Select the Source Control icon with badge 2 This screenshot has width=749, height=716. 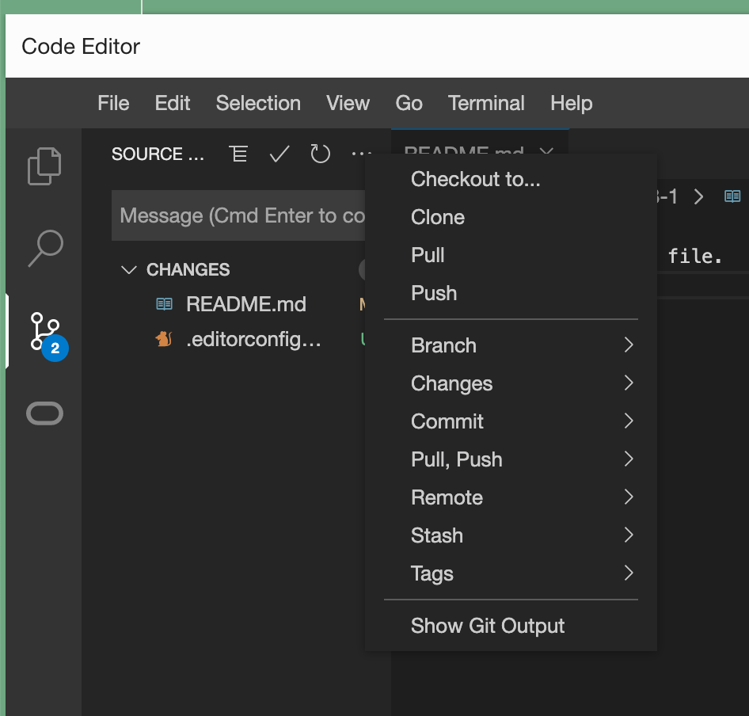(x=44, y=331)
